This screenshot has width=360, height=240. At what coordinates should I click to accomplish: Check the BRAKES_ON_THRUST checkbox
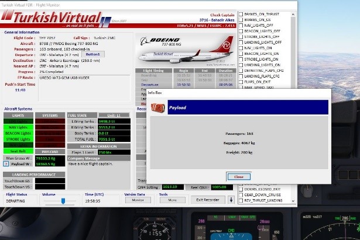point(241,14)
